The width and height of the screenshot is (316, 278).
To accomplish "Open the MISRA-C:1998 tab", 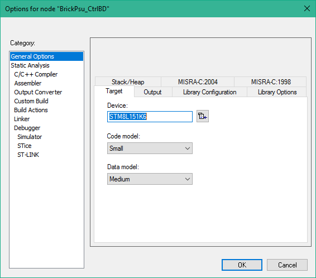I will tap(271, 82).
